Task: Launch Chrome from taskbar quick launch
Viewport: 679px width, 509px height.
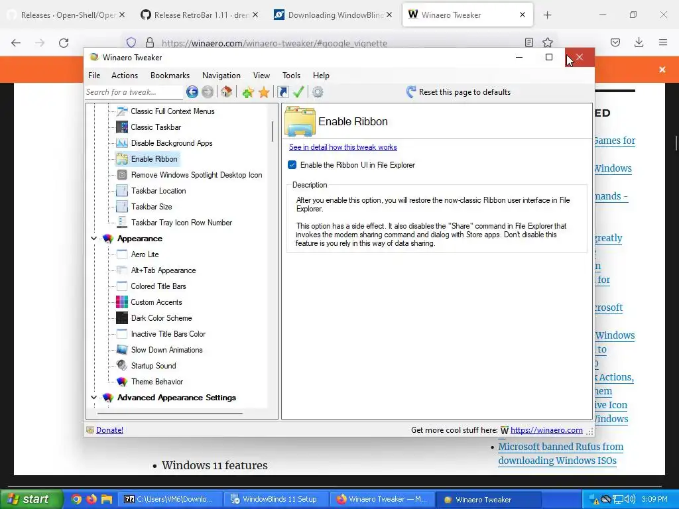Action: pyautogui.click(x=76, y=499)
